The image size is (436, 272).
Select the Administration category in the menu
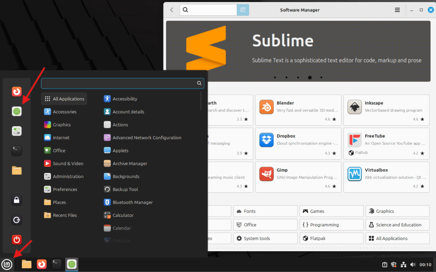pos(64,177)
